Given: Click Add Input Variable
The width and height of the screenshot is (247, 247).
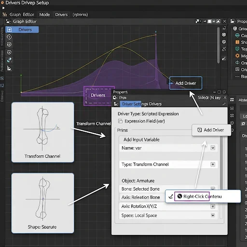Looking at the screenshot, I should pyautogui.click(x=141, y=139).
